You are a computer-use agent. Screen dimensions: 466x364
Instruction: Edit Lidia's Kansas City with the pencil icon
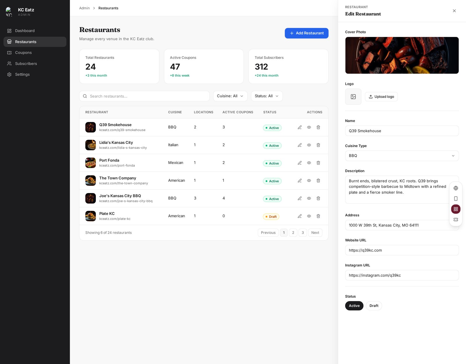(300, 145)
